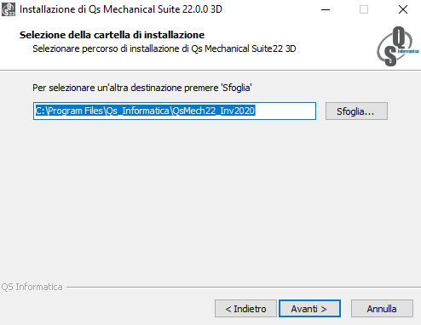This screenshot has height=325, width=421.
Task: Click the QS Informatica logo in header
Action: coord(397,47)
